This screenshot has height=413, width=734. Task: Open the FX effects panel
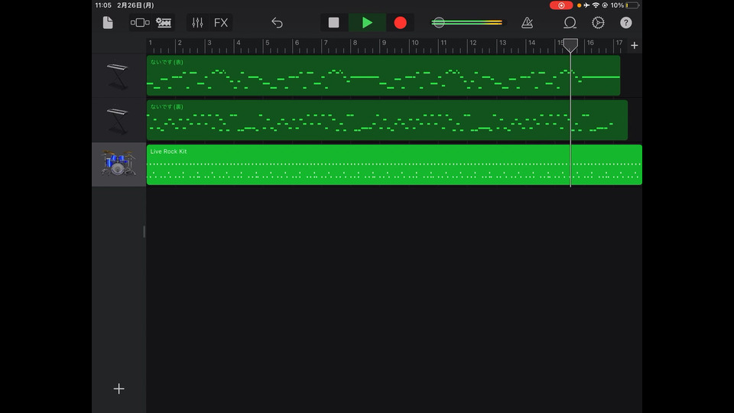(x=221, y=22)
